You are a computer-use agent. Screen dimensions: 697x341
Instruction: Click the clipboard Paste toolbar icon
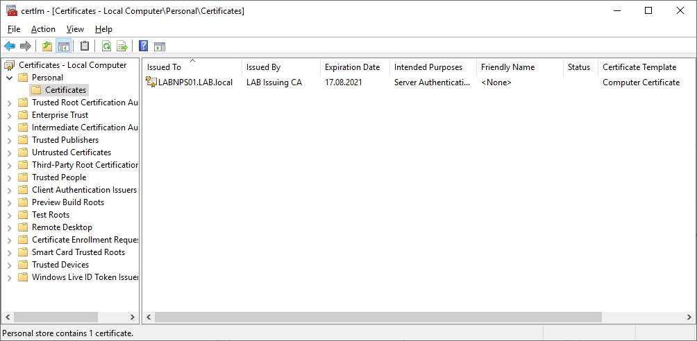85,46
